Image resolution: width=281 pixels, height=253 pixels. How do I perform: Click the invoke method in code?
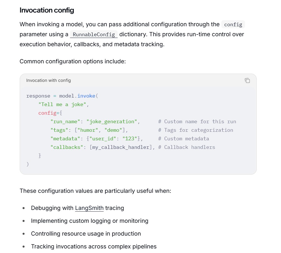click(x=86, y=96)
